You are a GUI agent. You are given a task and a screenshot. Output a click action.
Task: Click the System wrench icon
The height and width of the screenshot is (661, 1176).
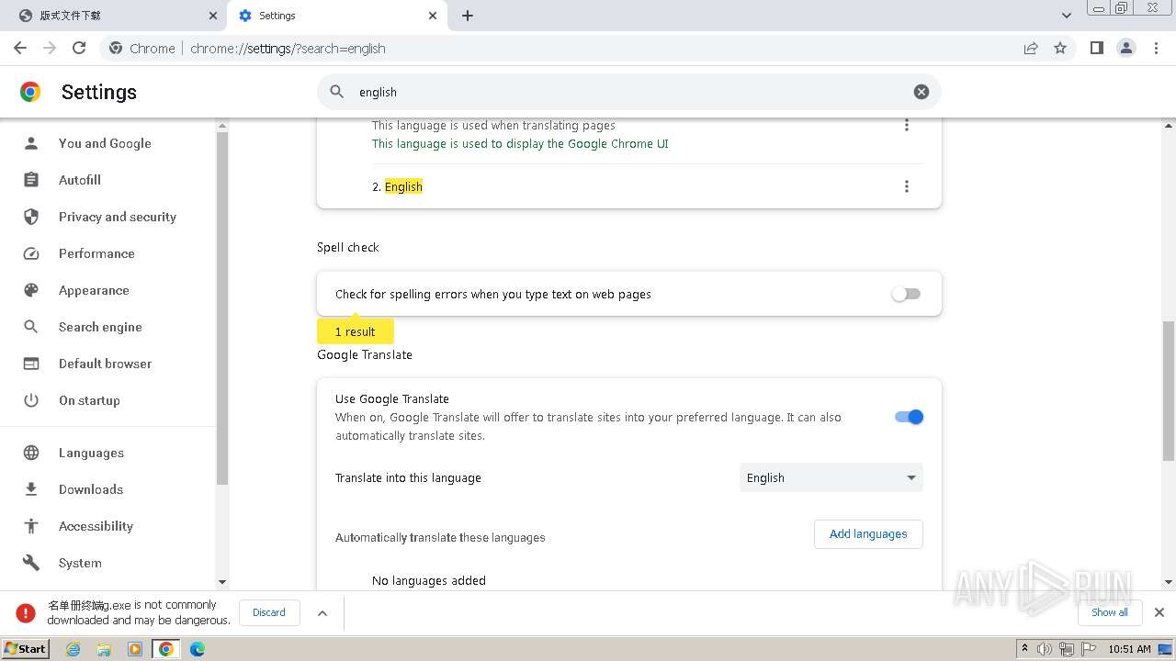point(31,563)
